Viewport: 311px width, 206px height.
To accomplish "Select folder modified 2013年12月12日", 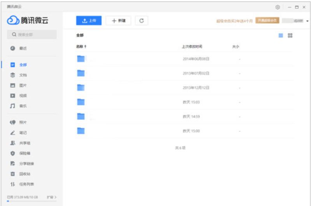I will pyautogui.click(x=184, y=88).
